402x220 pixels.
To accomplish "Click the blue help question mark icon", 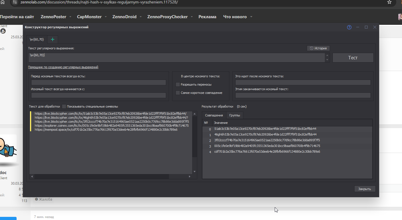I will [349, 27].
